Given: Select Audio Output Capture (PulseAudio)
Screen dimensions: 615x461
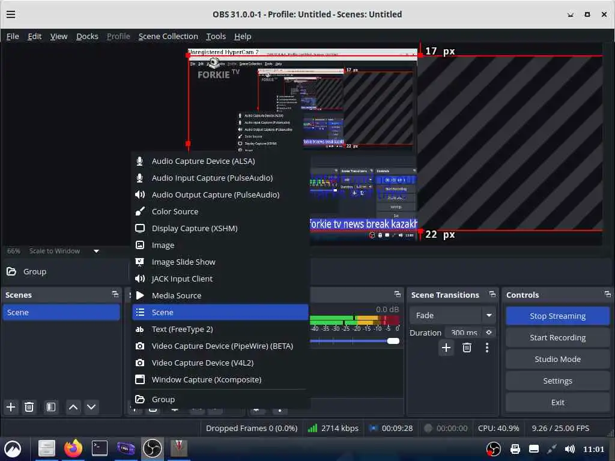Looking at the screenshot, I should tap(220, 195).
